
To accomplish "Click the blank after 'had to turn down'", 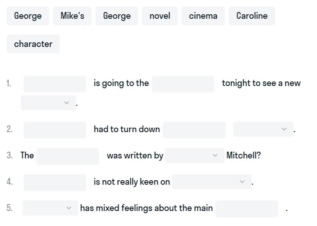I will pos(194,130).
